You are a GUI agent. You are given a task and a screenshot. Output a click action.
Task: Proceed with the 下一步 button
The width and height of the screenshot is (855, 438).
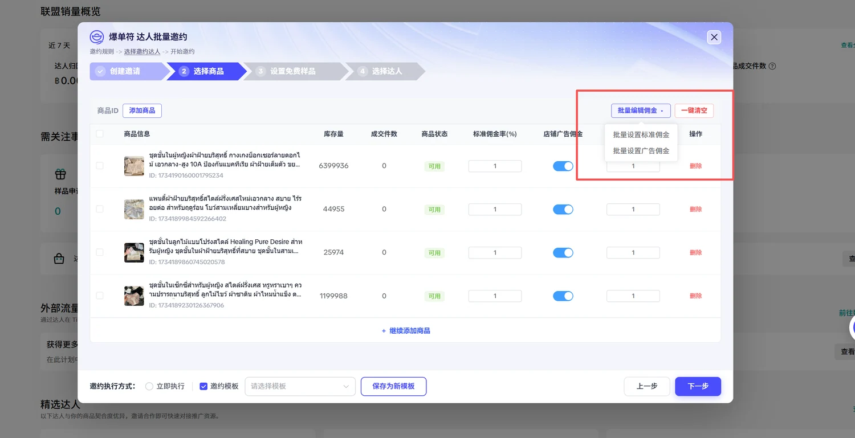pos(698,386)
